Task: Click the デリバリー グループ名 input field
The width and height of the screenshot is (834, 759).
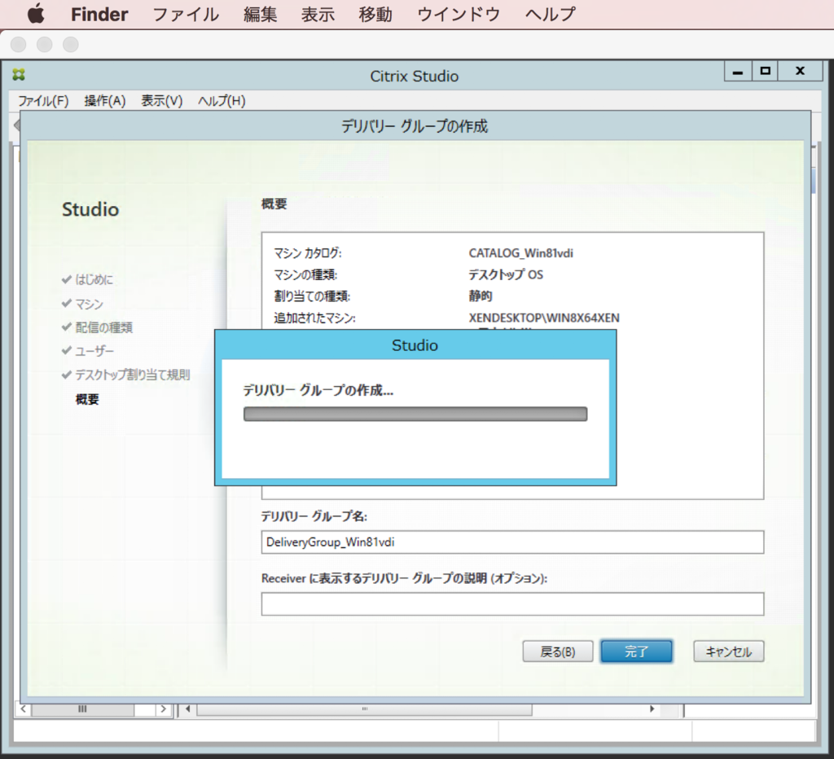Action: 512,542
